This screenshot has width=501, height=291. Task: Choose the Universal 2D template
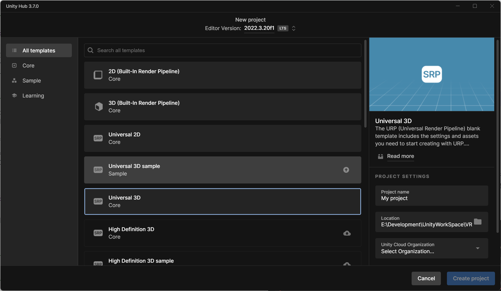[x=223, y=138]
